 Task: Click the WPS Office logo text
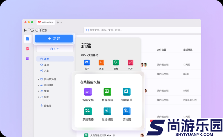pyautogui.click(x=36, y=30)
